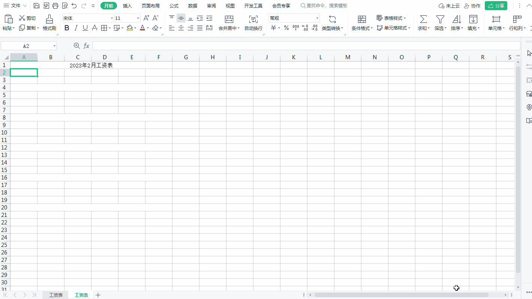The height and width of the screenshot is (299, 532).
Task: Click the thousands separator icon
Action: coord(296,28)
